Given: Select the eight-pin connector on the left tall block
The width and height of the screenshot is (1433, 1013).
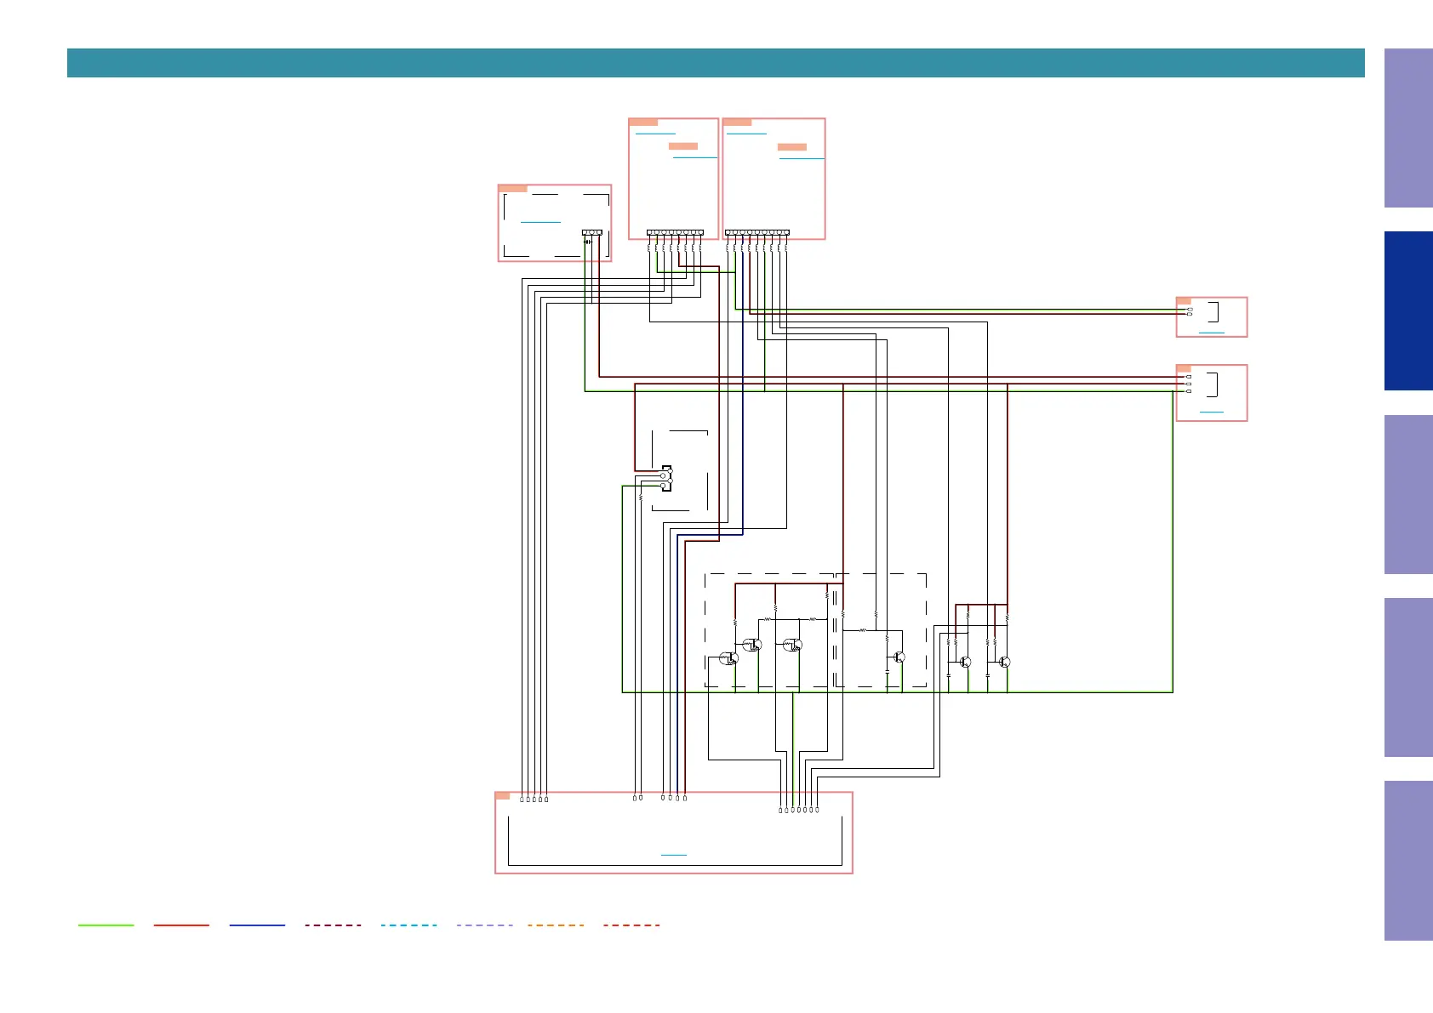Looking at the screenshot, I should 675,232.
